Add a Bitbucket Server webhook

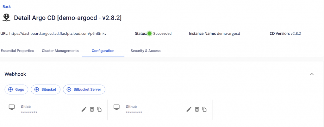pyautogui.click(x=84, y=89)
